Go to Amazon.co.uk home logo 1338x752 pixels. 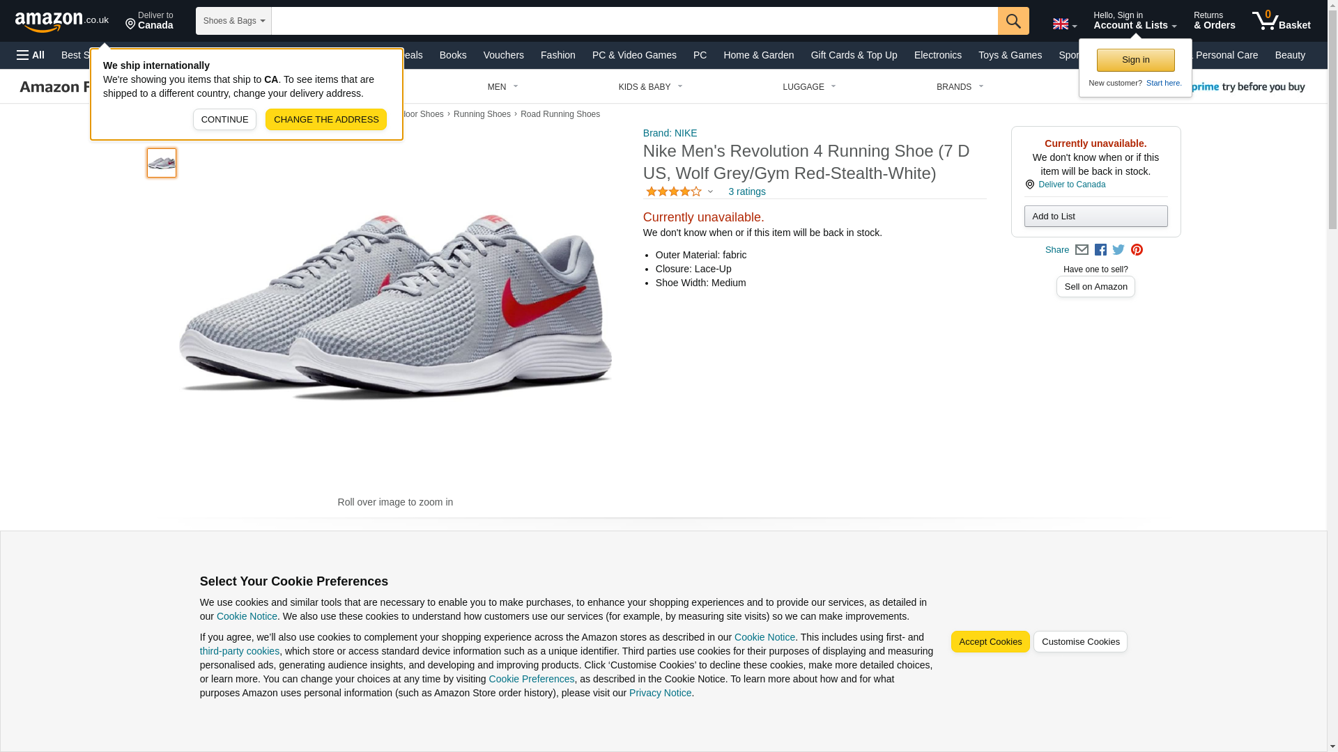point(61,21)
